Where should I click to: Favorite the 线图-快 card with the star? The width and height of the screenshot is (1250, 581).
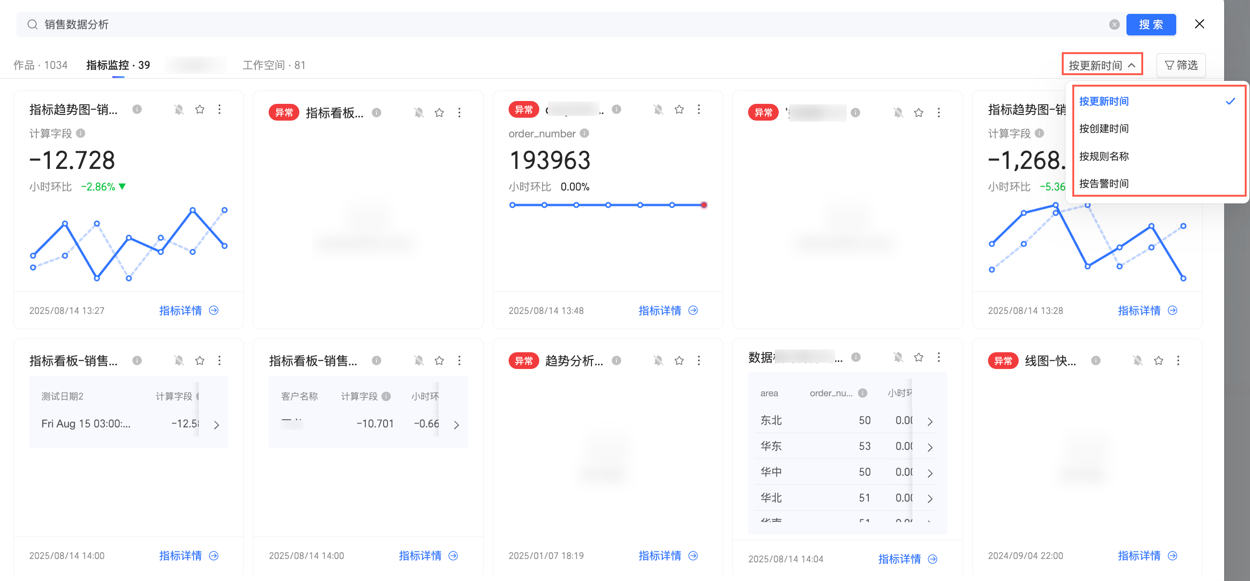pyautogui.click(x=1159, y=360)
